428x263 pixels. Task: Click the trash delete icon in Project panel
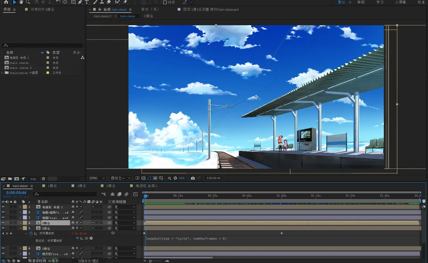pos(44,179)
